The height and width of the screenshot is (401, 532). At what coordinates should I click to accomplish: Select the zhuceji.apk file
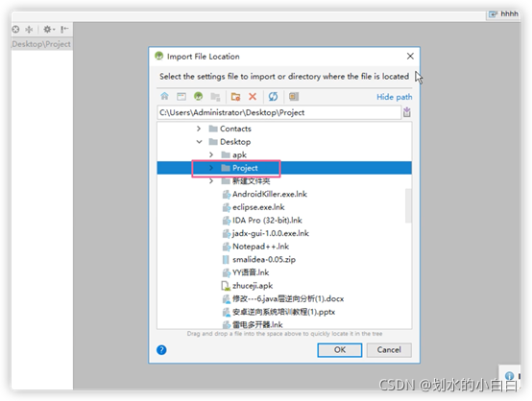(253, 286)
